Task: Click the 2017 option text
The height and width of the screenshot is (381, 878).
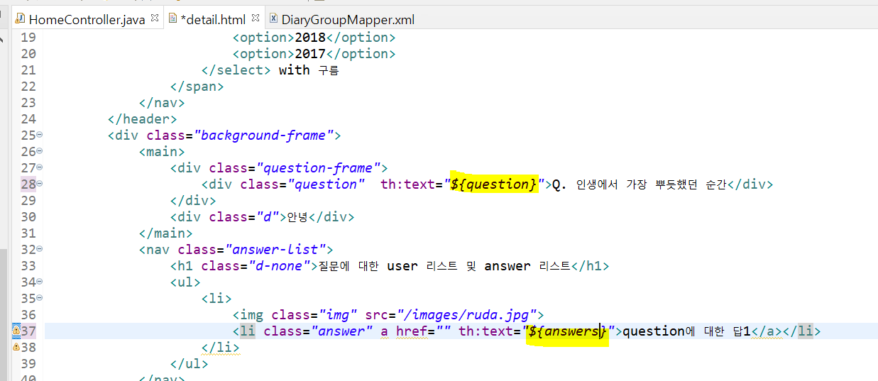Action: pos(310,53)
